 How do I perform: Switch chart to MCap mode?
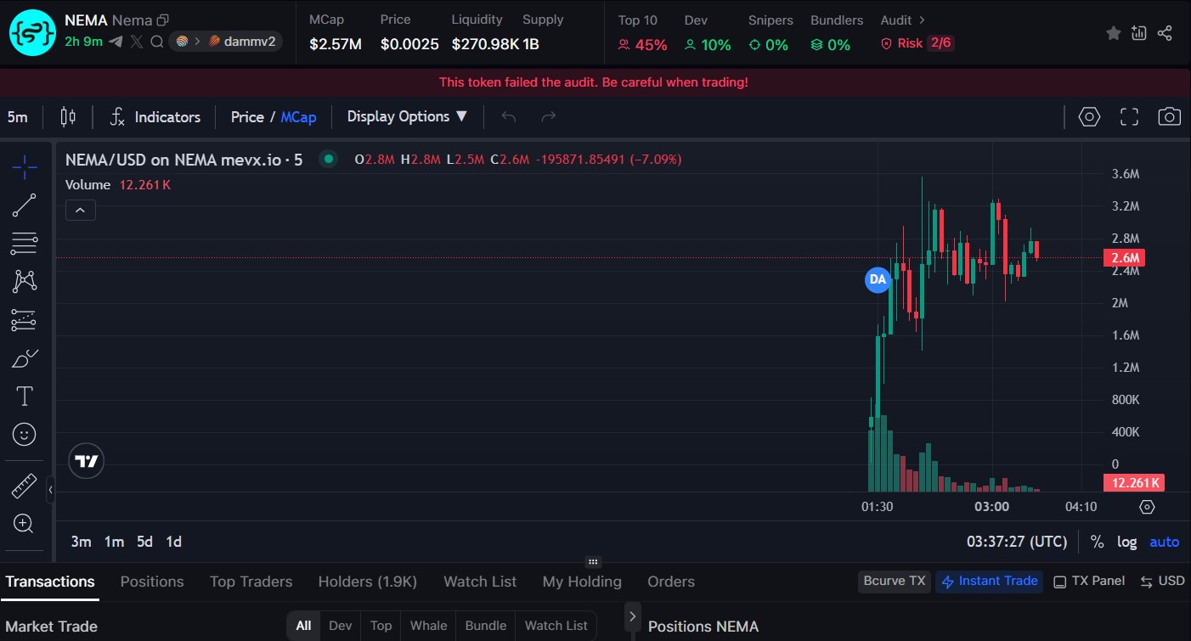point(299,117)
